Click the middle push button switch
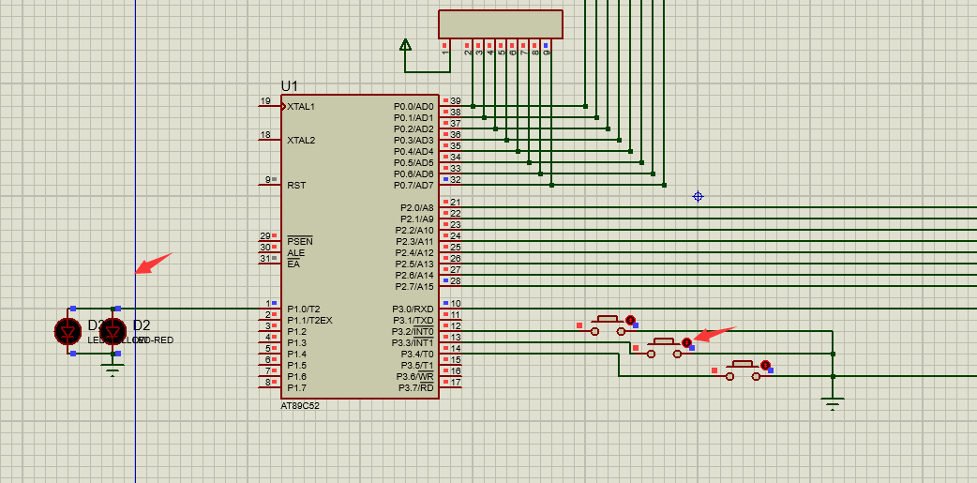 pyautogui.click(x=665, y=348)
